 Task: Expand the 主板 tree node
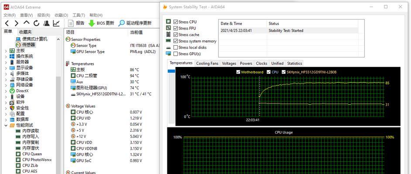(6, 51)
